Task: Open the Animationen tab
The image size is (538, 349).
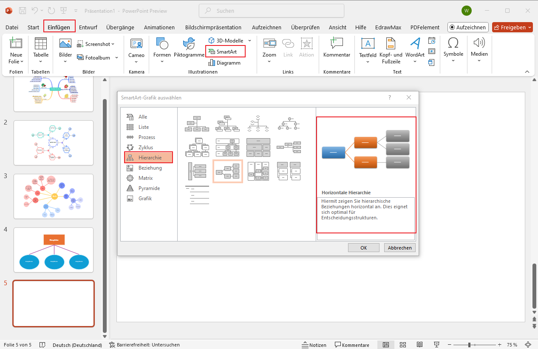Action: point(159,27)
